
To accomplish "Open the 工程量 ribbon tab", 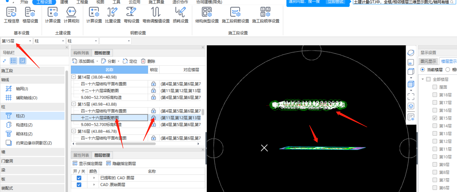I will (82, 2).
